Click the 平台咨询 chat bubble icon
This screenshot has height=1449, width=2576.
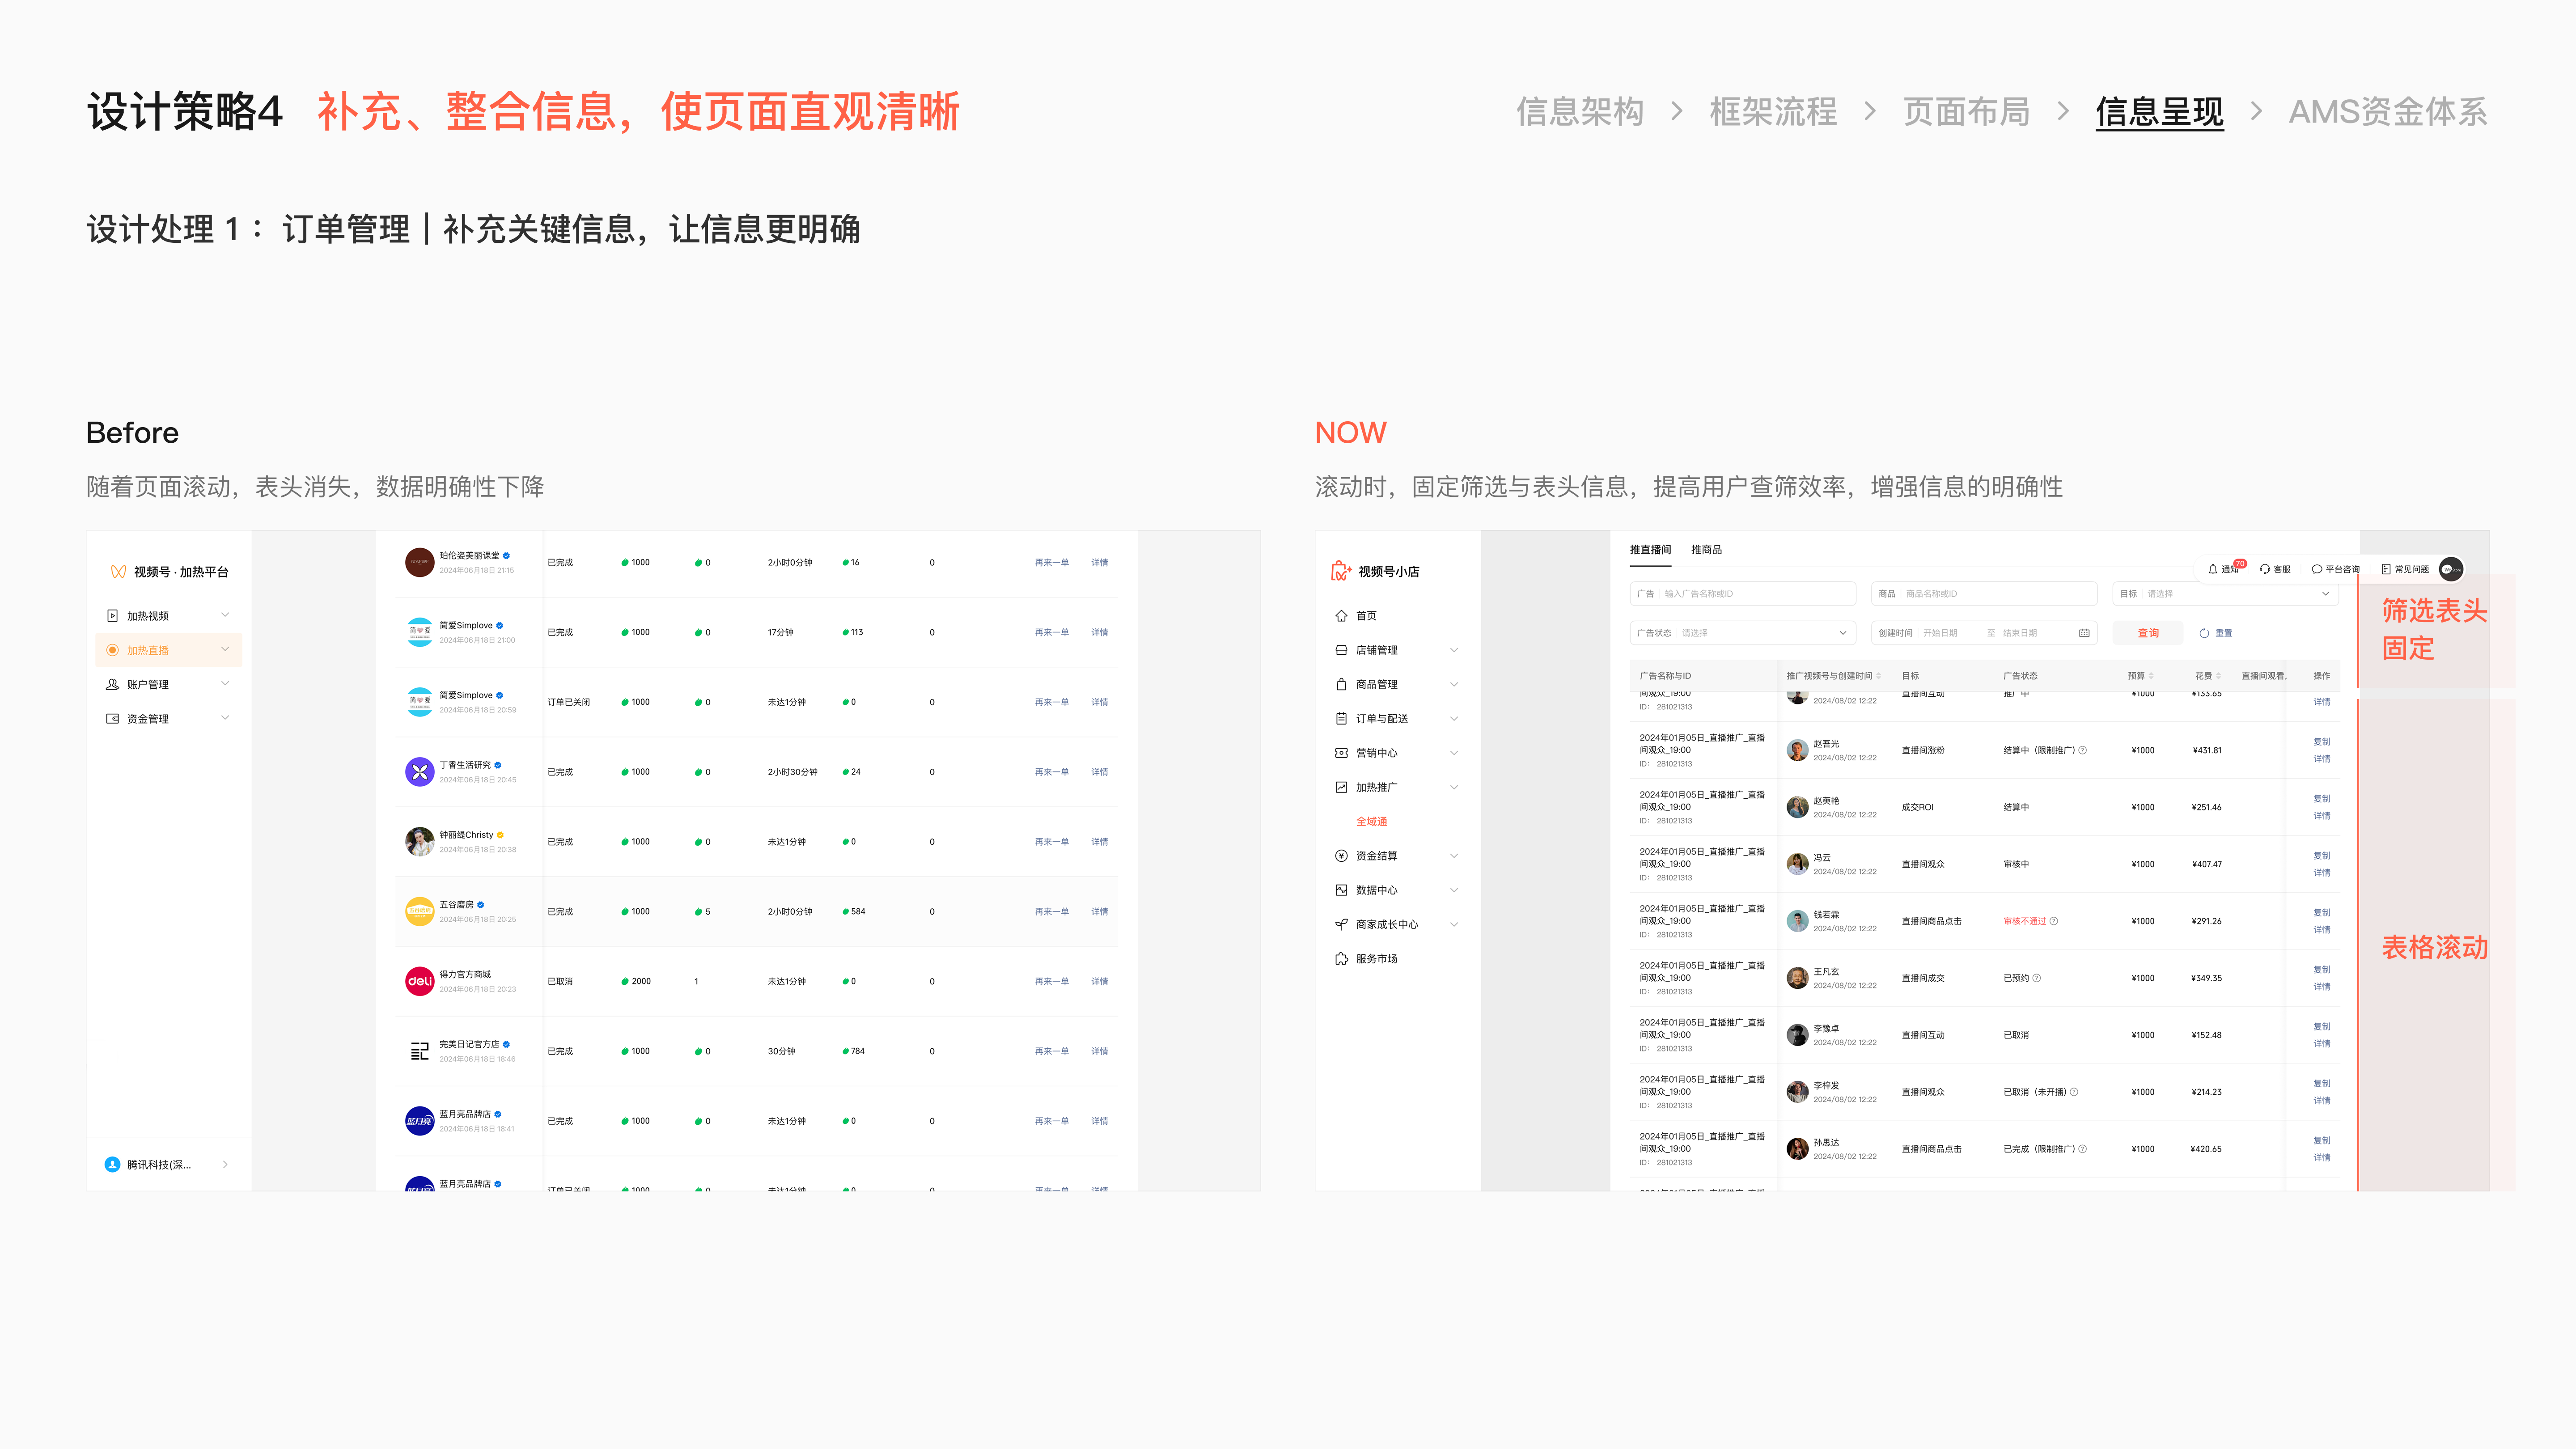(2317, 569)
